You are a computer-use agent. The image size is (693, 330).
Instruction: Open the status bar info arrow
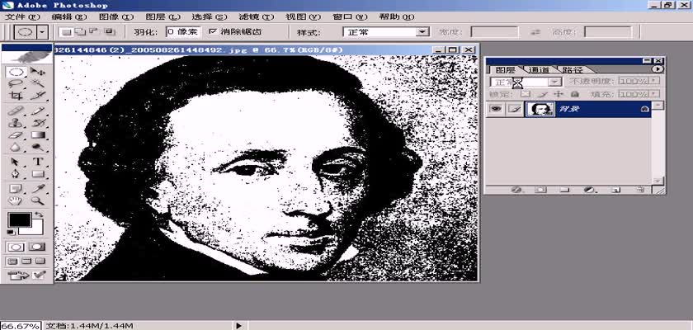(238, 326)
